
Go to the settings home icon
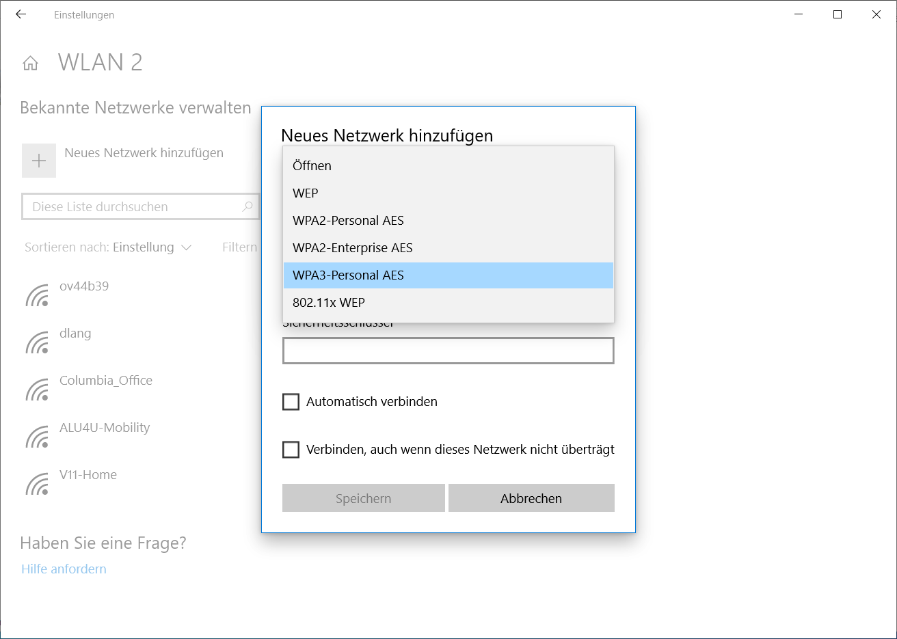click(x=30, y=64)
